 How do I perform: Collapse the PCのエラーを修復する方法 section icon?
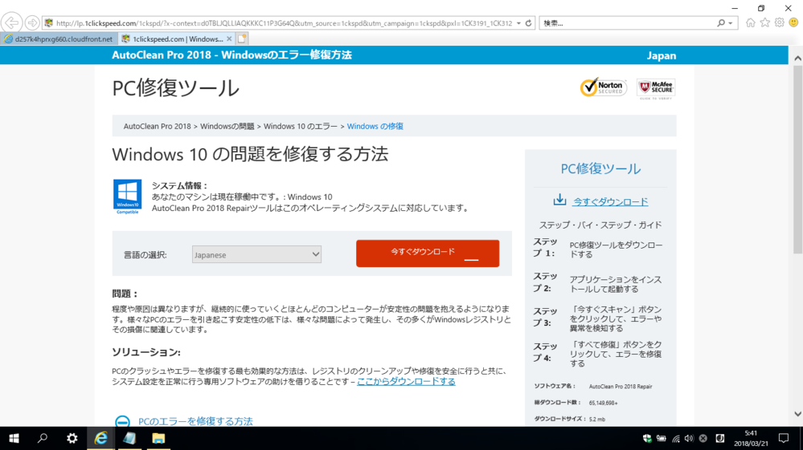[122, 421]
